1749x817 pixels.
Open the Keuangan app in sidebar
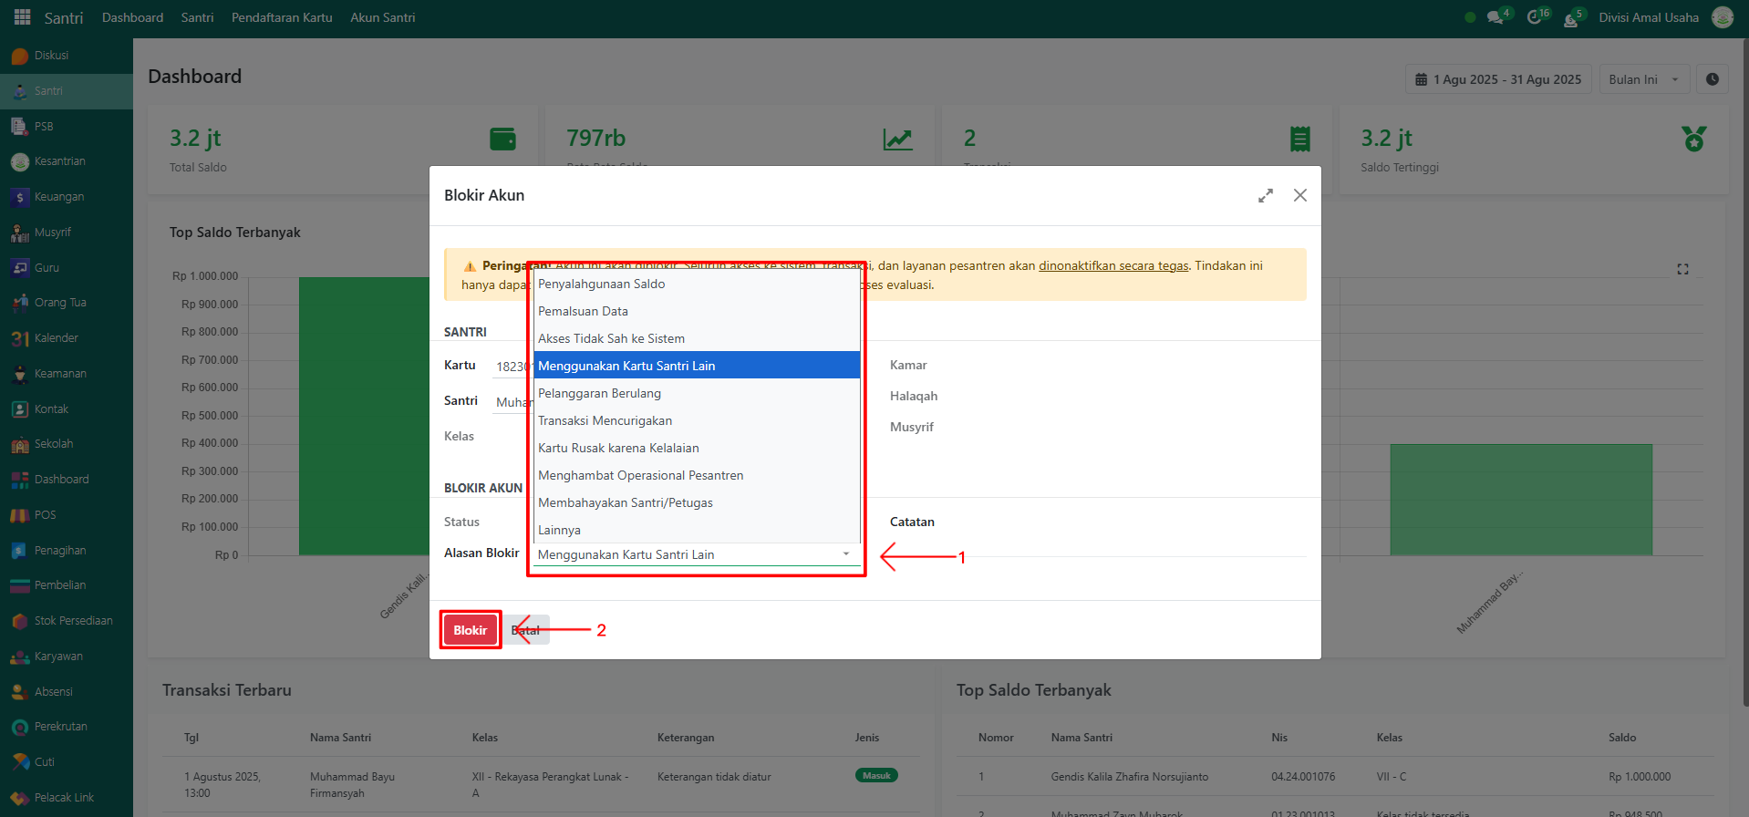pyautogui.click(x=58, y=197)
